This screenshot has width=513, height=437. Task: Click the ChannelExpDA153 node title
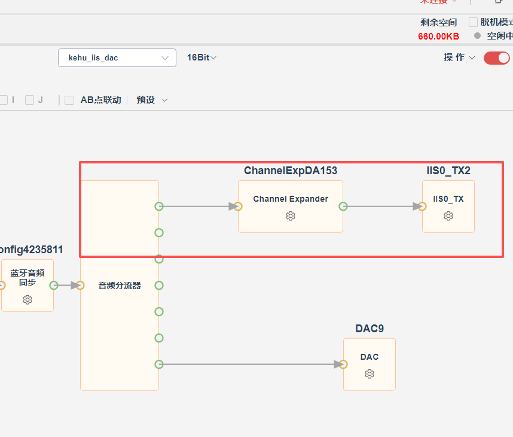tap(291, 171)
